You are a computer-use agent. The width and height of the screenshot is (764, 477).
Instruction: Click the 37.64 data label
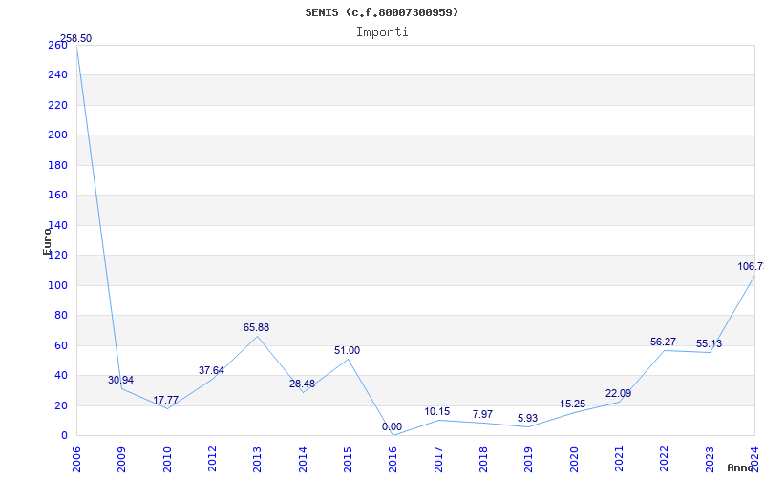211,370
